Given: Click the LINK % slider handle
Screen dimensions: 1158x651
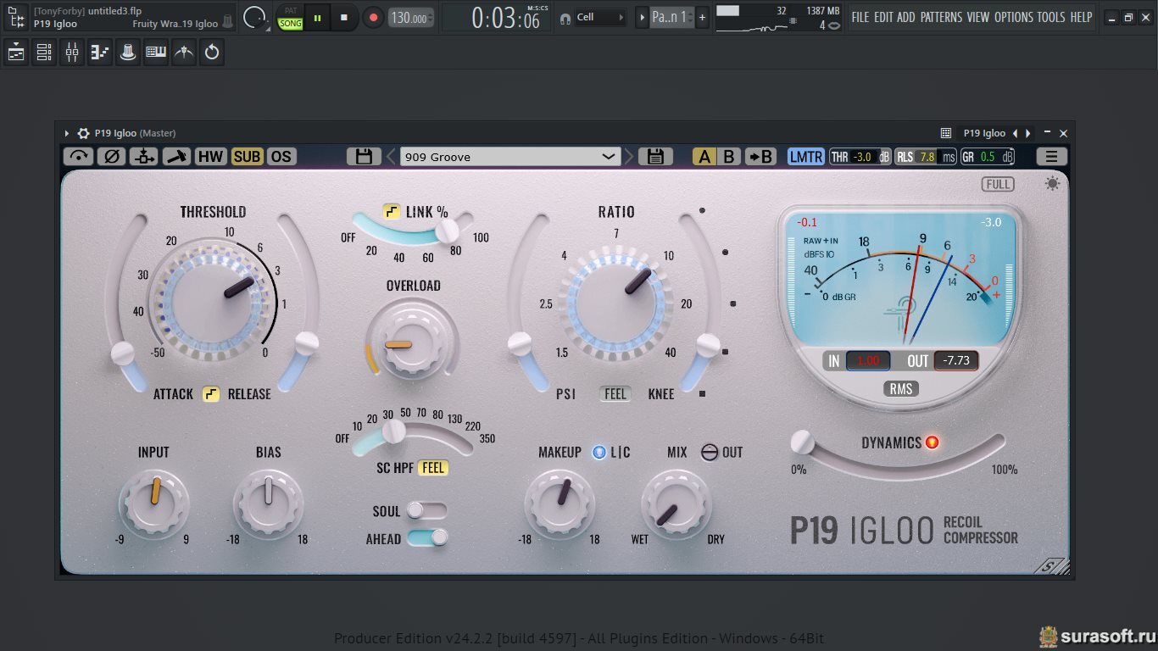Looking at the screenshot, I should [x=446, y=231].
